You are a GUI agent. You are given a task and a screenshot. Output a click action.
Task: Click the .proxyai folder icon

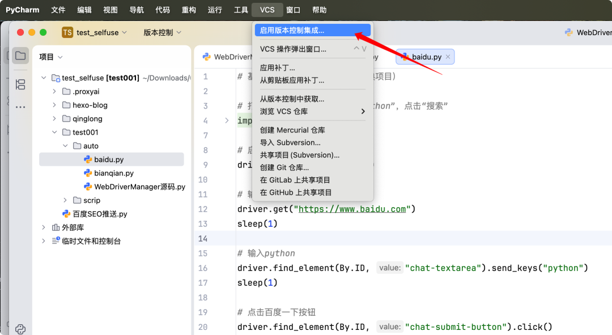[x=66, y=91]
